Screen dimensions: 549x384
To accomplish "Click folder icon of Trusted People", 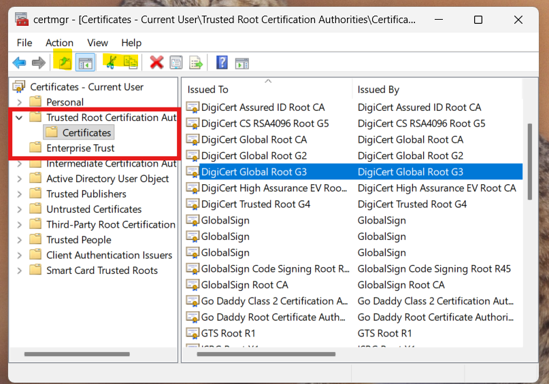I will 35,239.
